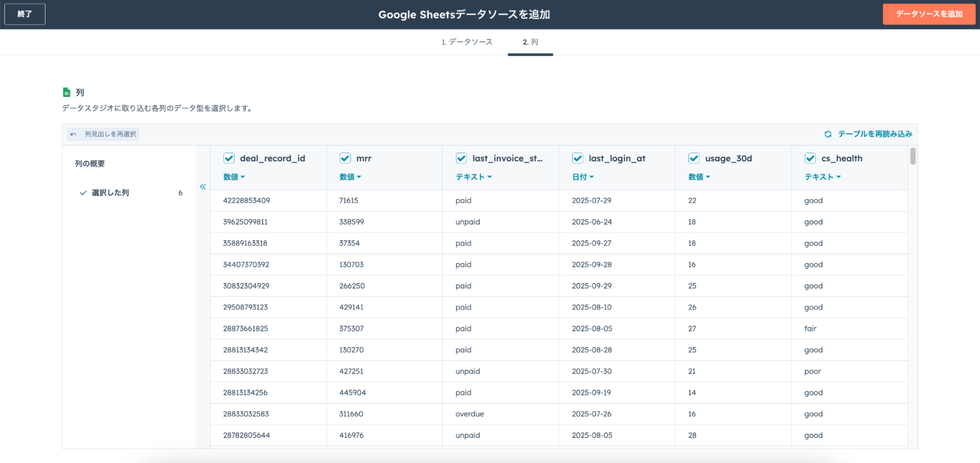Click the refresh icon beside テーブルを再読み込み
980x463 pixels.
828,134
